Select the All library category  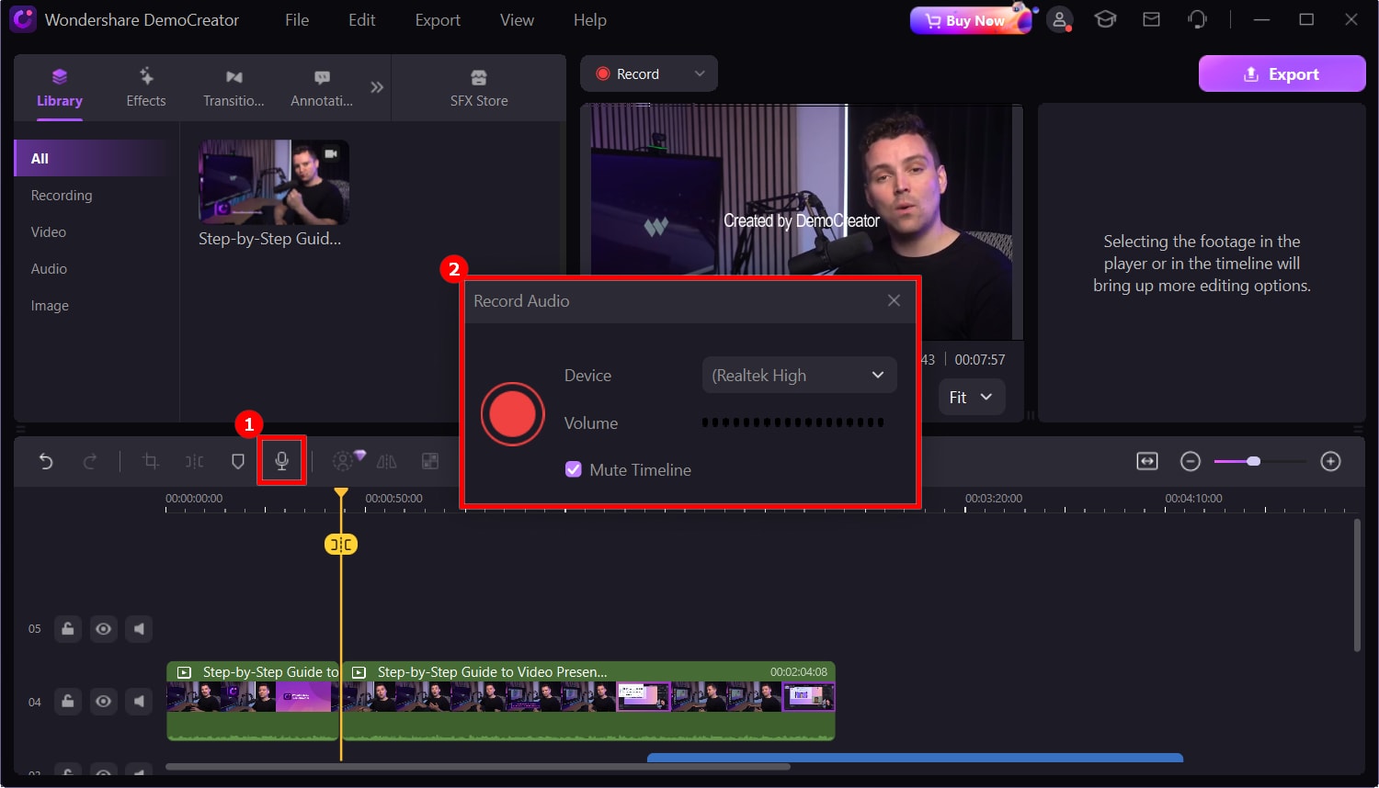tap(90, 158)
